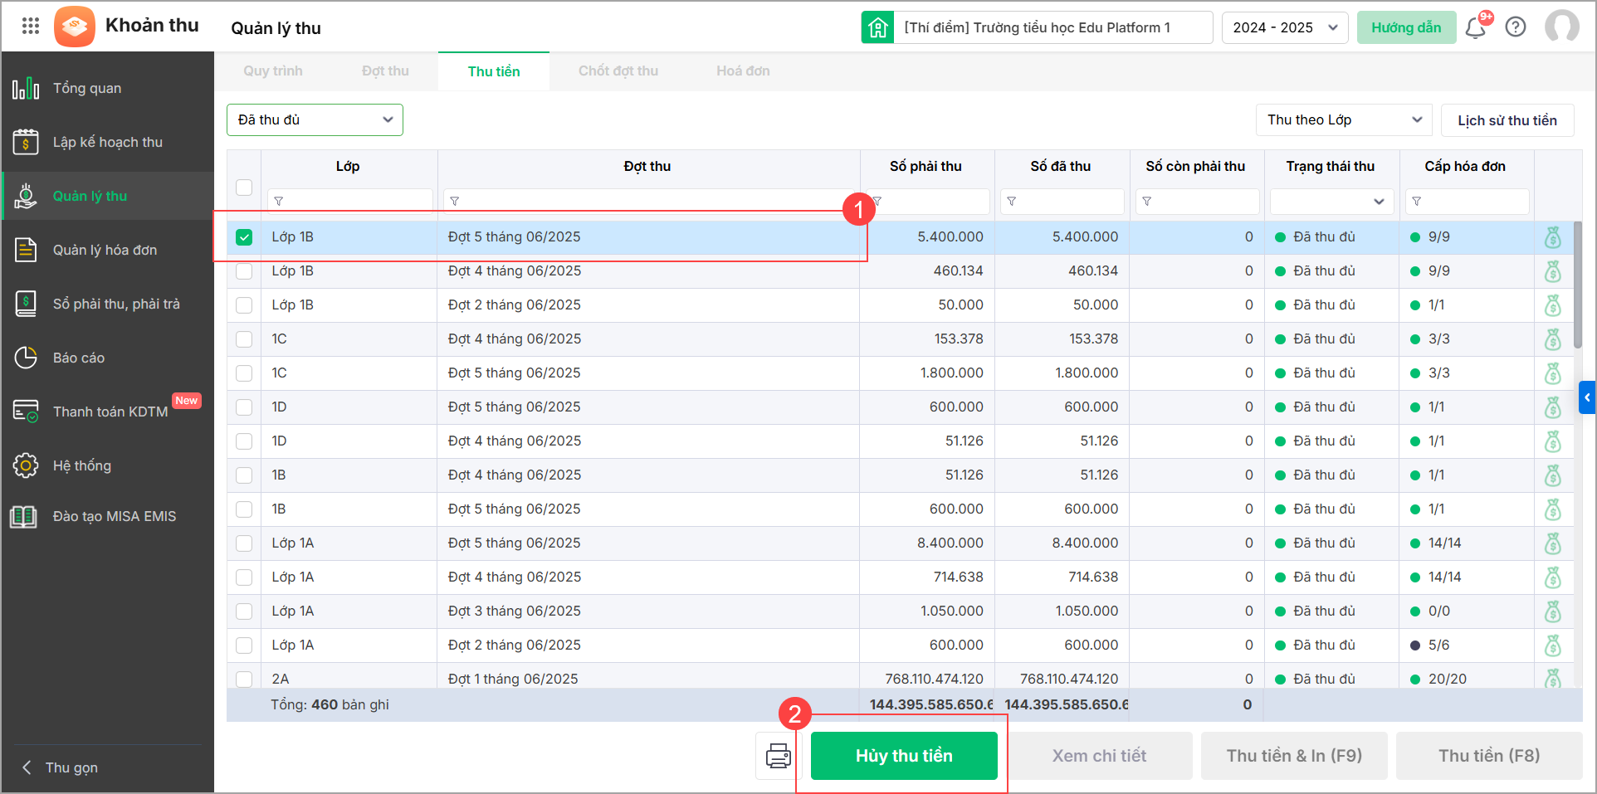Check the Lớp 1B Đợt 2 row checkbox
The height and width of the screenshot is (794, 1597).
pos(244,305)
